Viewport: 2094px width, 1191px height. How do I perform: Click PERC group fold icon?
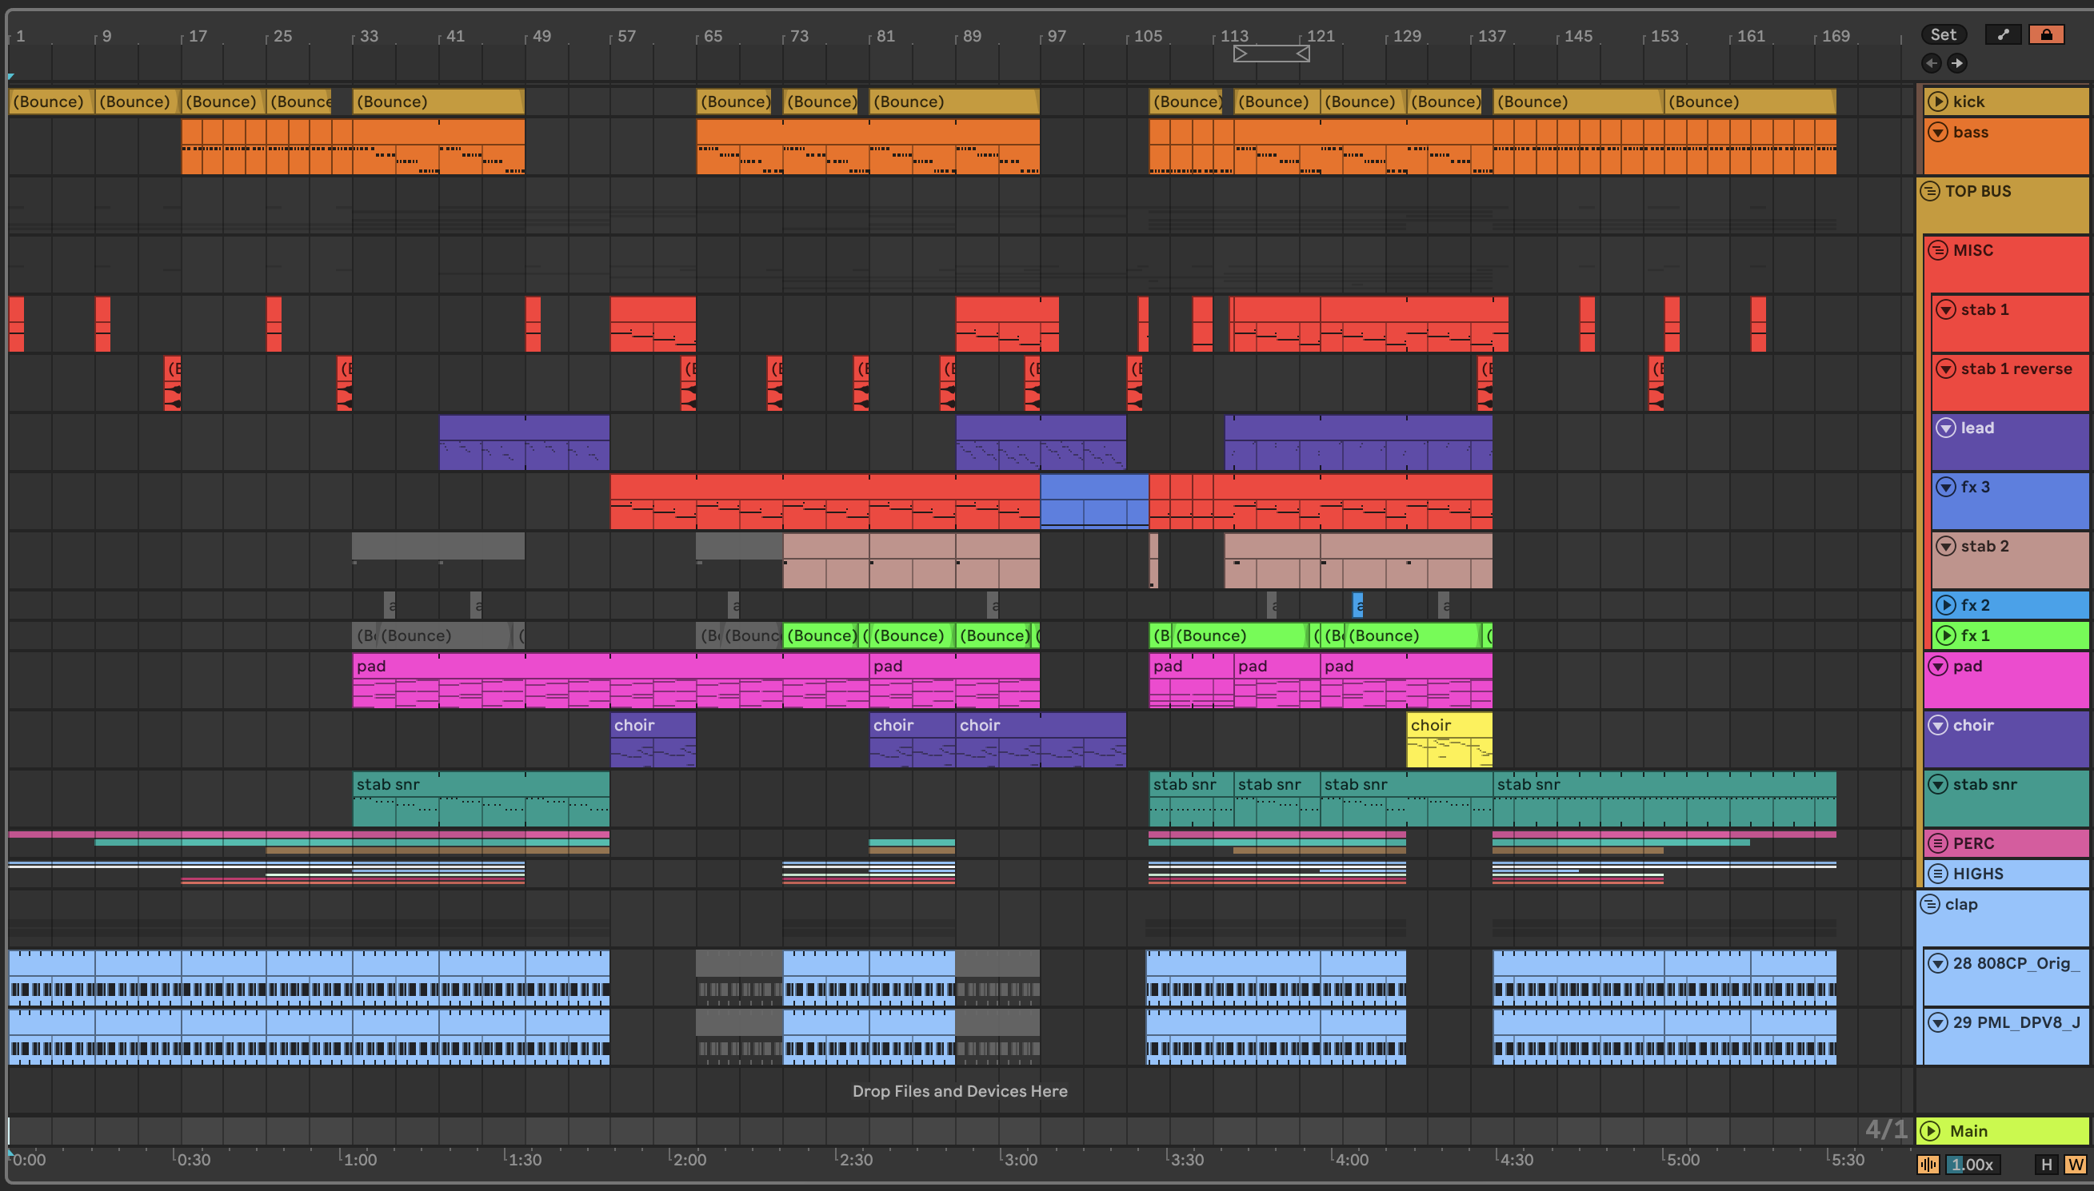coord(1937,843)
